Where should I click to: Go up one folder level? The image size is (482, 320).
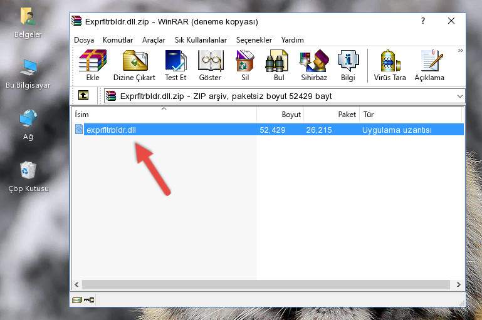83,96
